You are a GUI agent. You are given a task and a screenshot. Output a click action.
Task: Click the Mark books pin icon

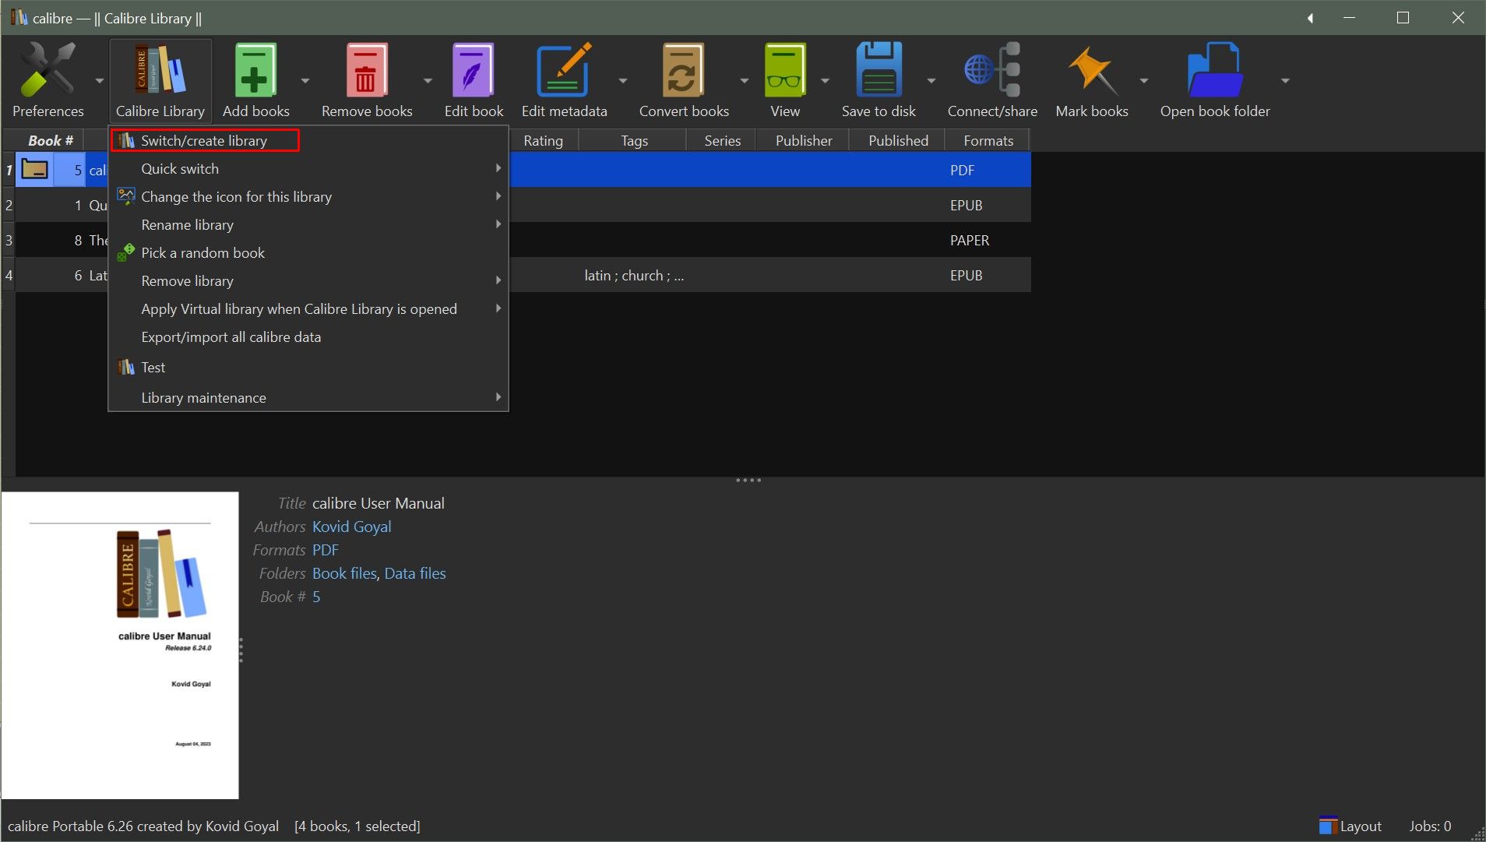click(x=1092, y=70)
